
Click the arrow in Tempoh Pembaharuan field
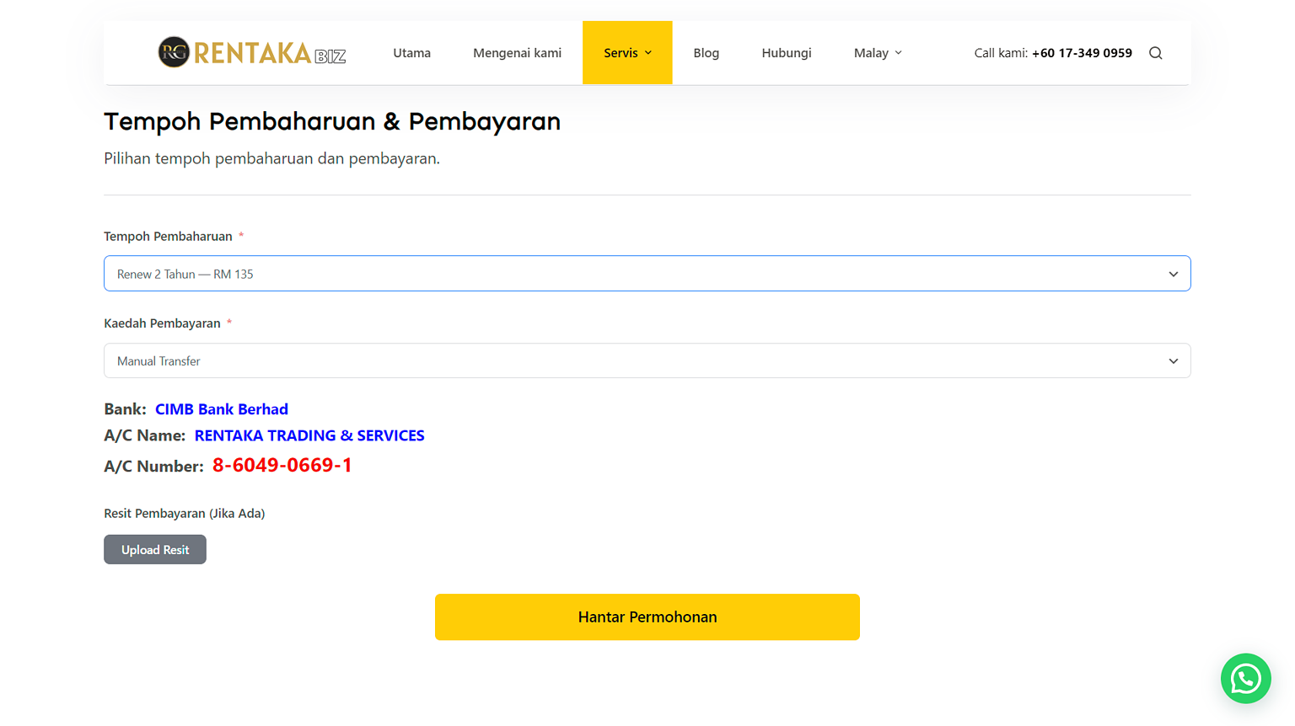[x=1173, y=274]
